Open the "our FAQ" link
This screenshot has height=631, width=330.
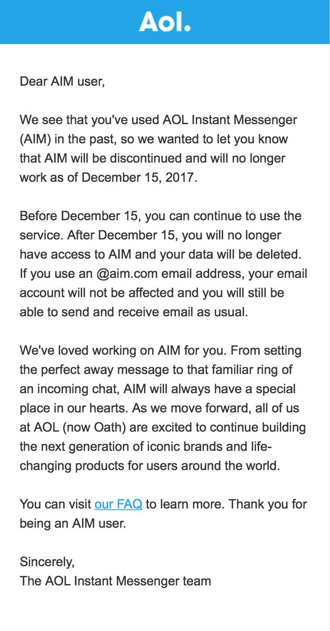click(118, 504)
